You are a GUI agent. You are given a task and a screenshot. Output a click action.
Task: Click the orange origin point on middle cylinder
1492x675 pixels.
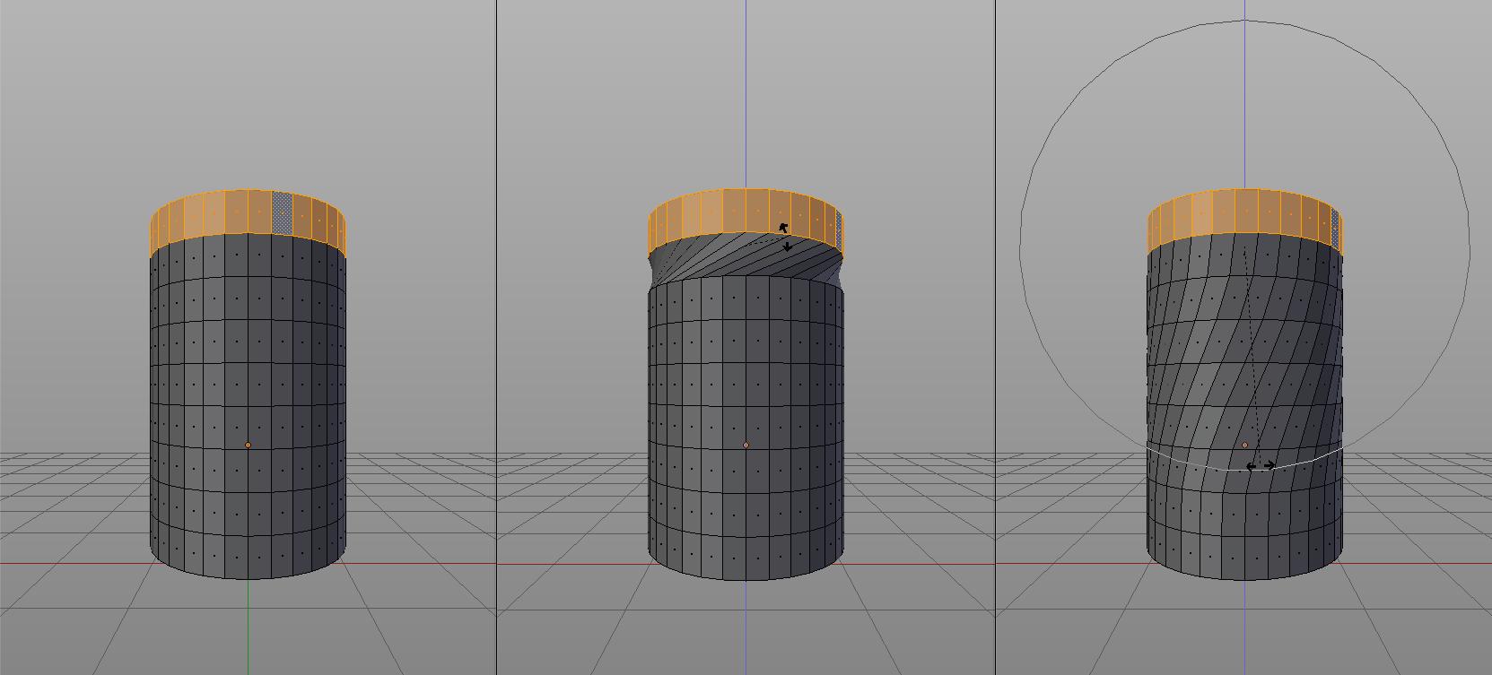pos(746,445)
